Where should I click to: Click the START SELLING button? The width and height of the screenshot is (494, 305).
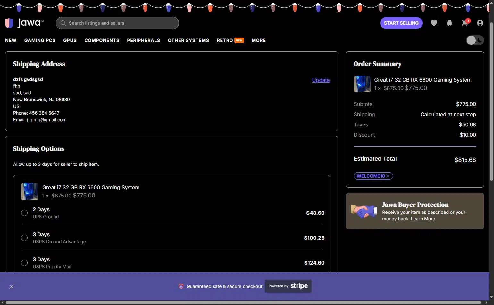tap(401, 23)
